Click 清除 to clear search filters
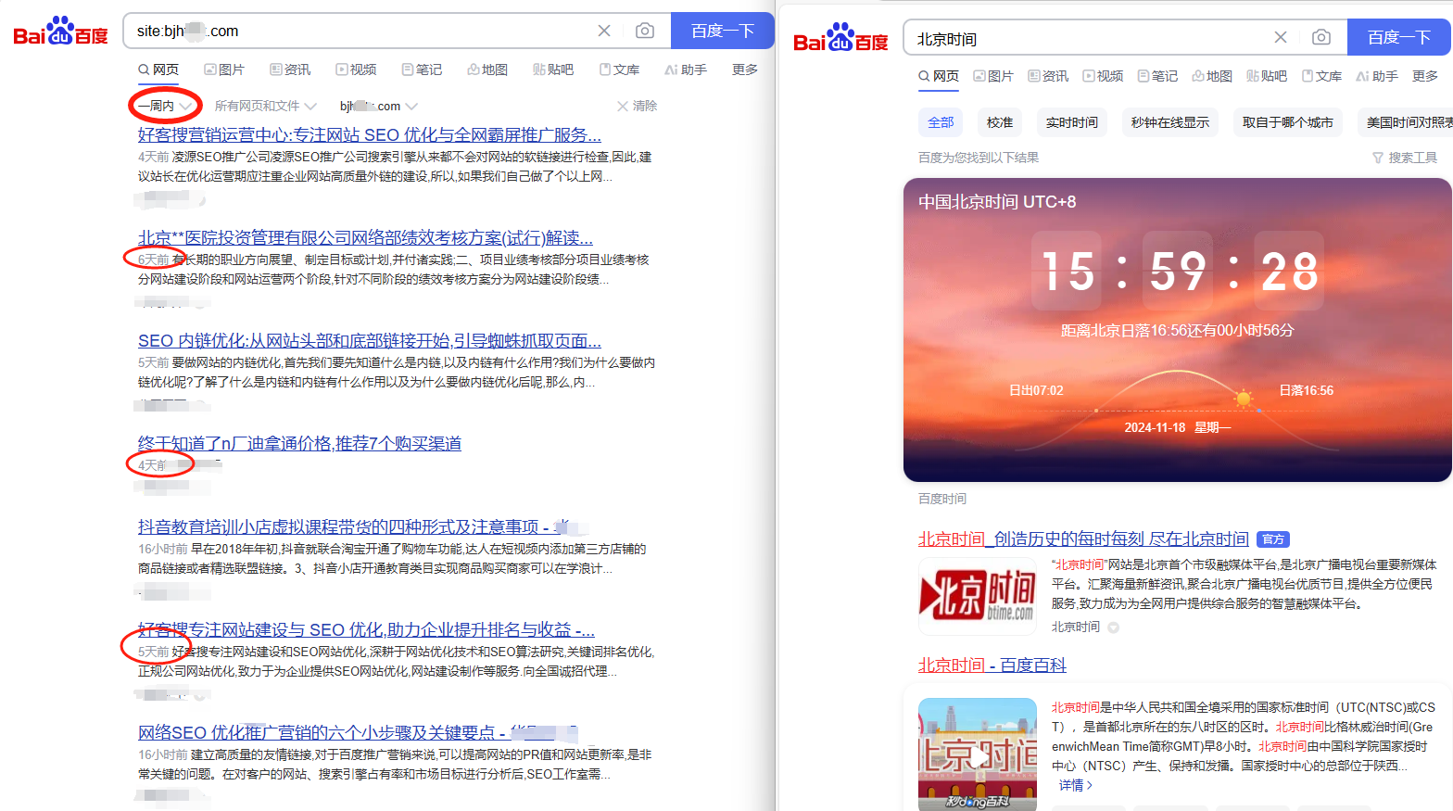This screenshot has height=811, width=1453. [x=638, y=106]
